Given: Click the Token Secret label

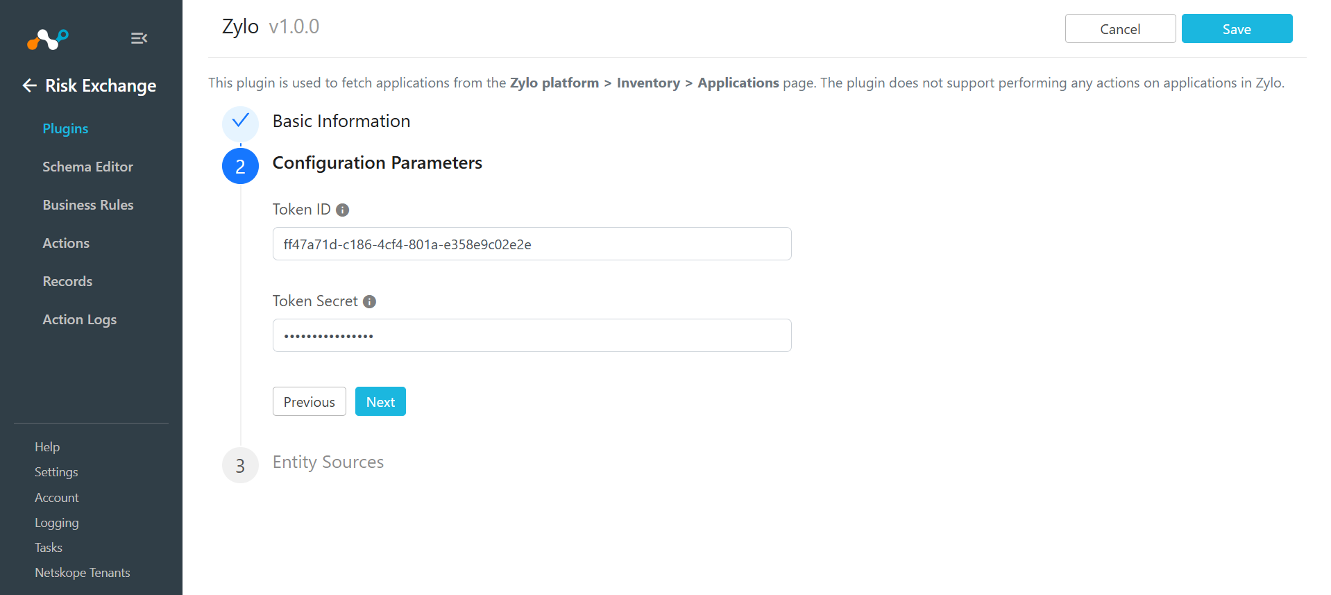Looking at the screenshot, I should pyautogui.click(x=315, y=301).
